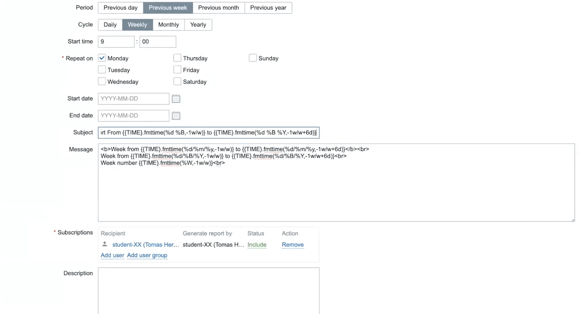Click the user icon beside student-XX recipient
The height and width of the screenshot is (314, 583).
(x=104, y=244)
